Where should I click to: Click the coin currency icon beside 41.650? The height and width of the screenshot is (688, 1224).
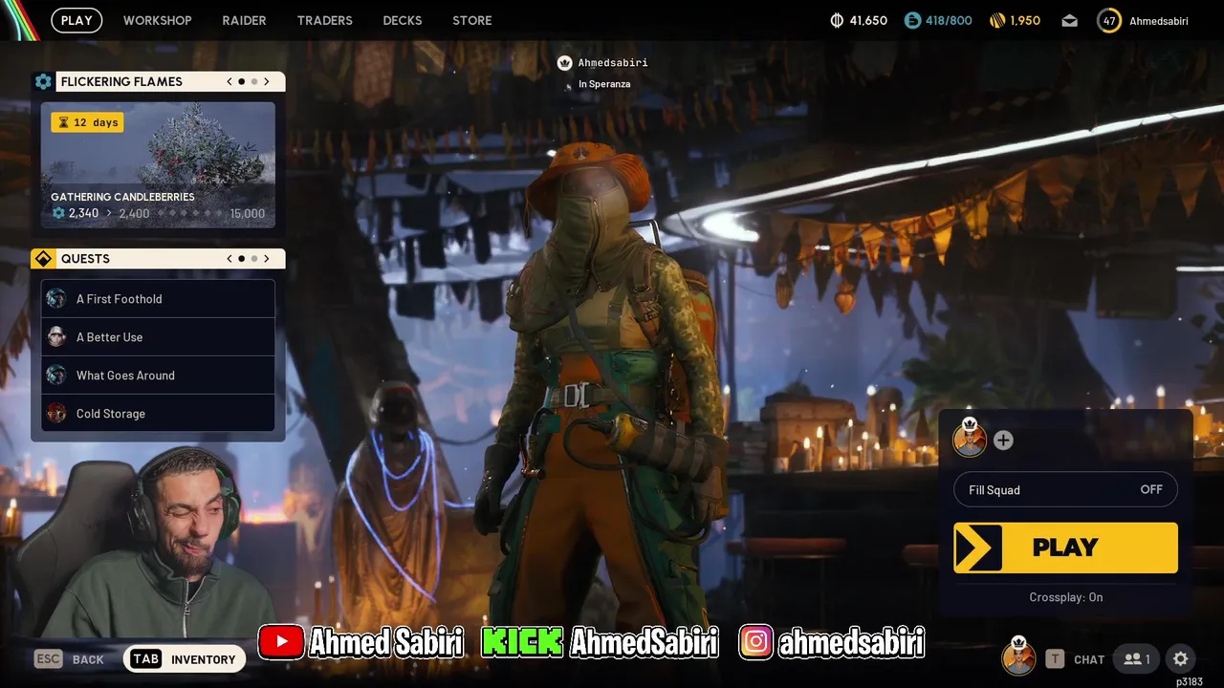coord(837,20)
